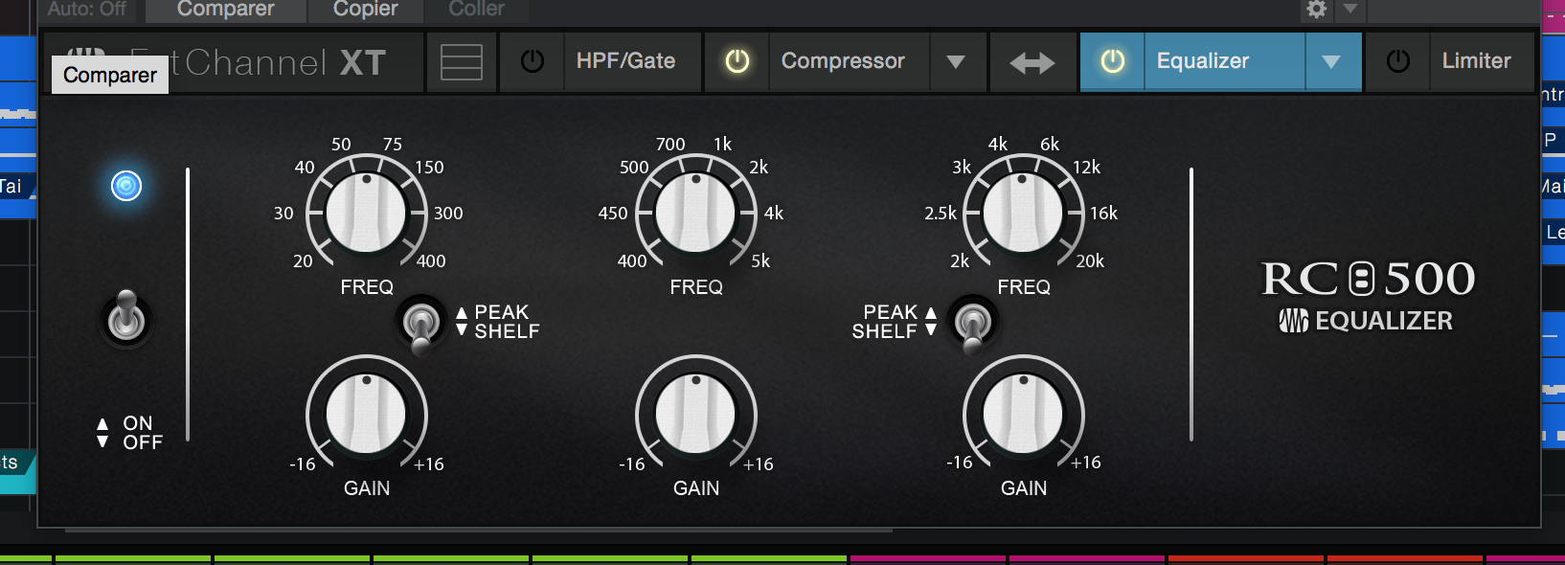Screen dimensions: 1565x565
Task: Click the Copier button in header
Action: [366, 10]
